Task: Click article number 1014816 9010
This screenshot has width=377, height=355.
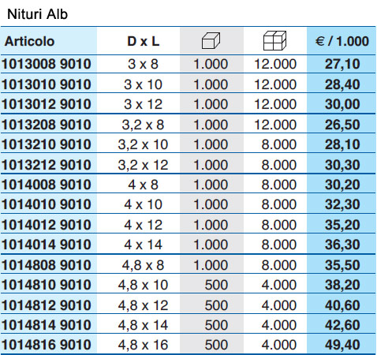Action: pos(47,345)
